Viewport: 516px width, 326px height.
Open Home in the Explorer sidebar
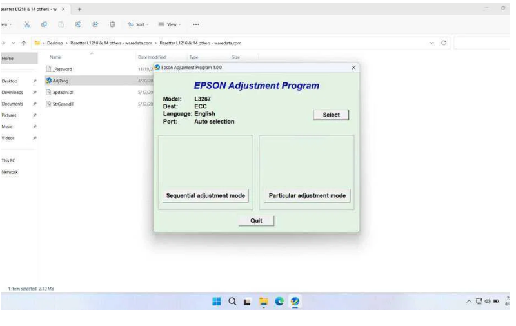tap(19, 58)
